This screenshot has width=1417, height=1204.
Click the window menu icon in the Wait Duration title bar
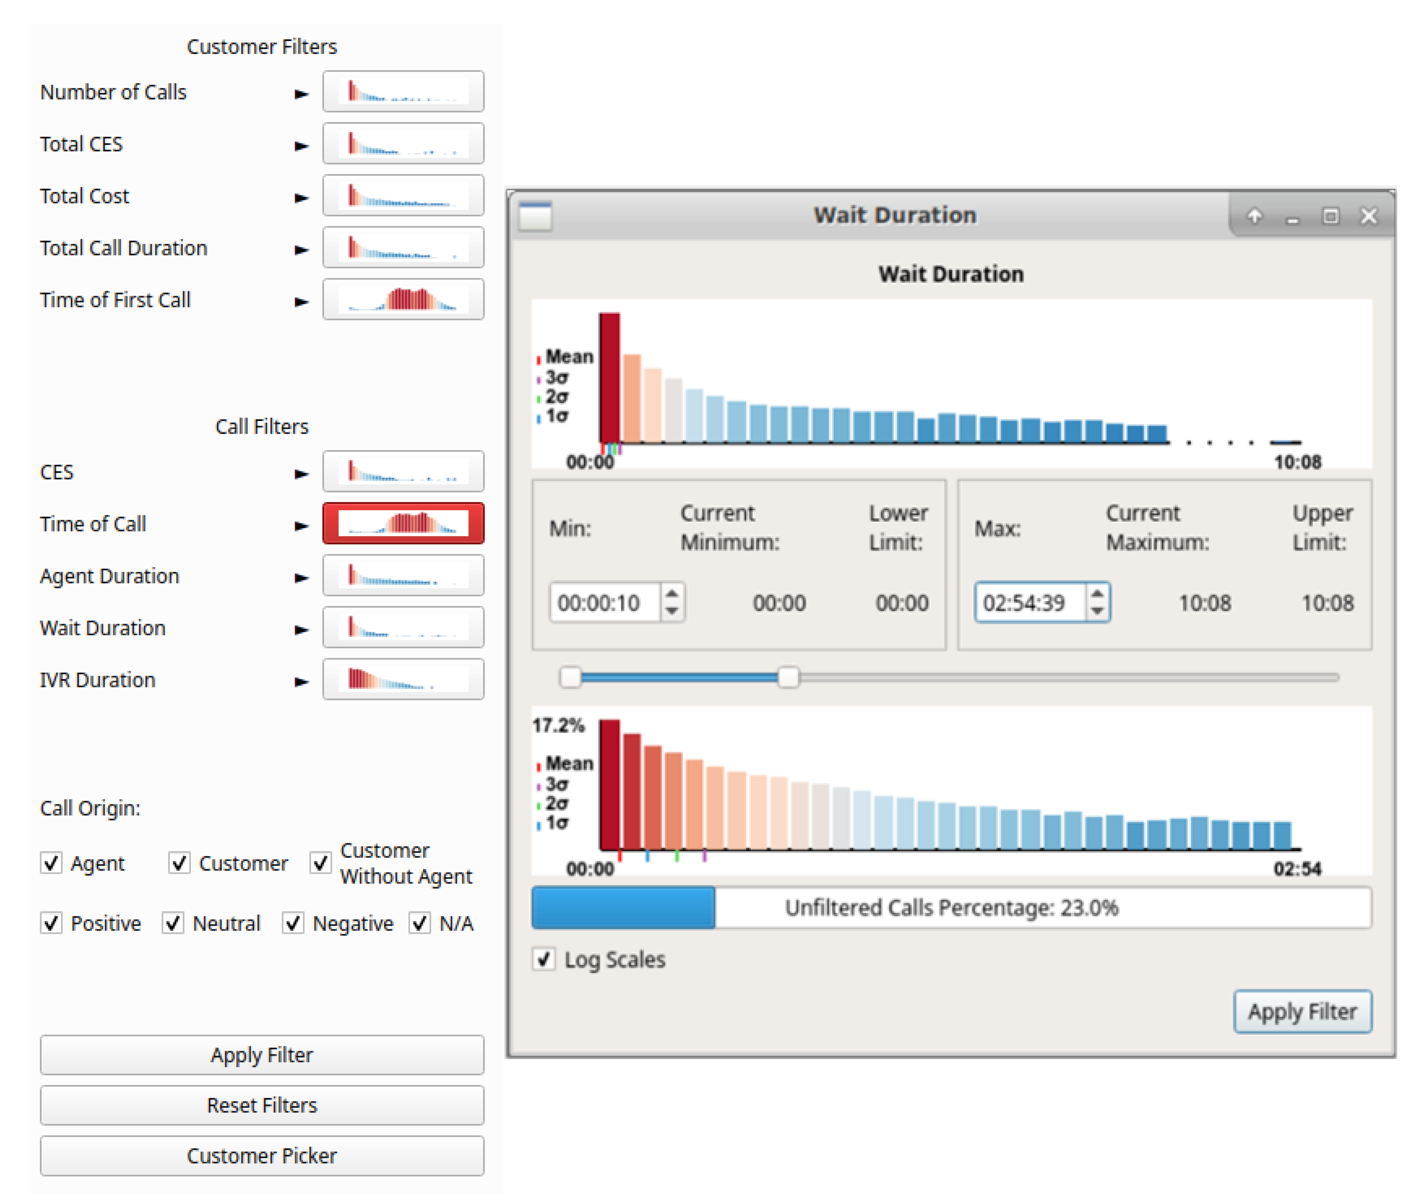click(x=535, y=216)
